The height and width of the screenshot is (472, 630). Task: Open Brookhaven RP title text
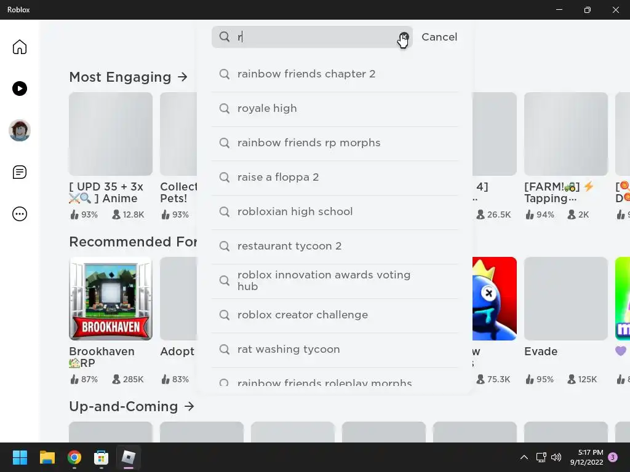(x=102, y=357)
